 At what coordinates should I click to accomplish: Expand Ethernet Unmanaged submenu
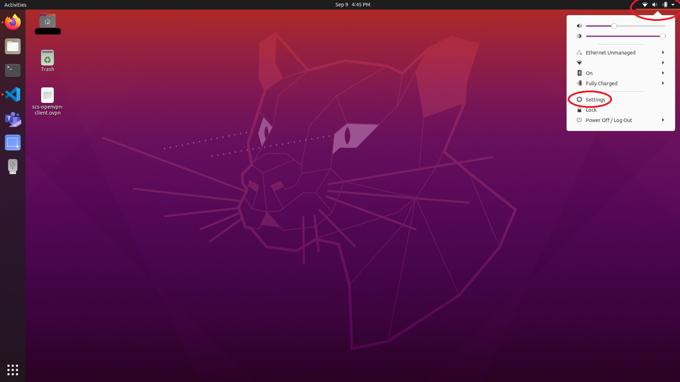click(x=663, y=52)
